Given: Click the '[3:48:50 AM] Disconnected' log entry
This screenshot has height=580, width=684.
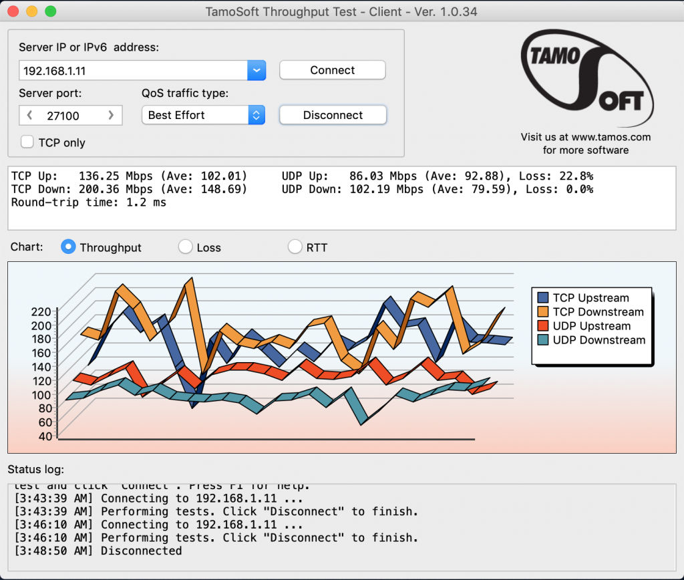Looking at the screenshot, I should point(98,551).
